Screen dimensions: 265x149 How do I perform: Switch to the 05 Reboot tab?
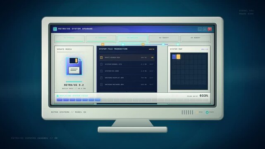coord(196,39)
